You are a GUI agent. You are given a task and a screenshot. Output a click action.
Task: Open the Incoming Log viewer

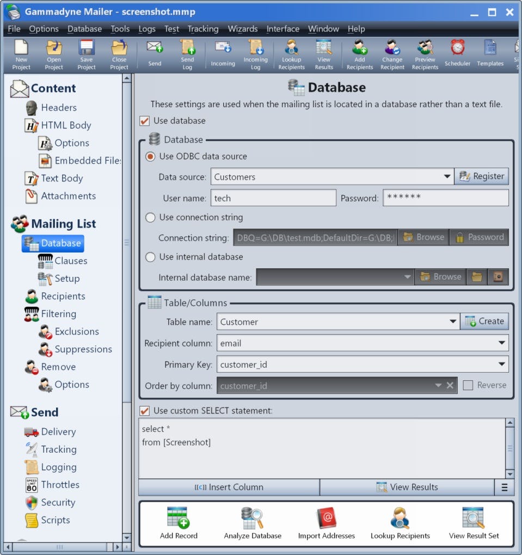[x=256, y=53]
